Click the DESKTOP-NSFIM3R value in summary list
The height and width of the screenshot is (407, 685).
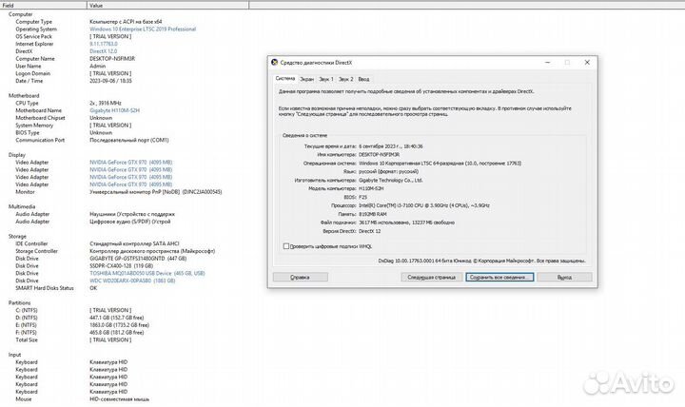coord(112,59)
